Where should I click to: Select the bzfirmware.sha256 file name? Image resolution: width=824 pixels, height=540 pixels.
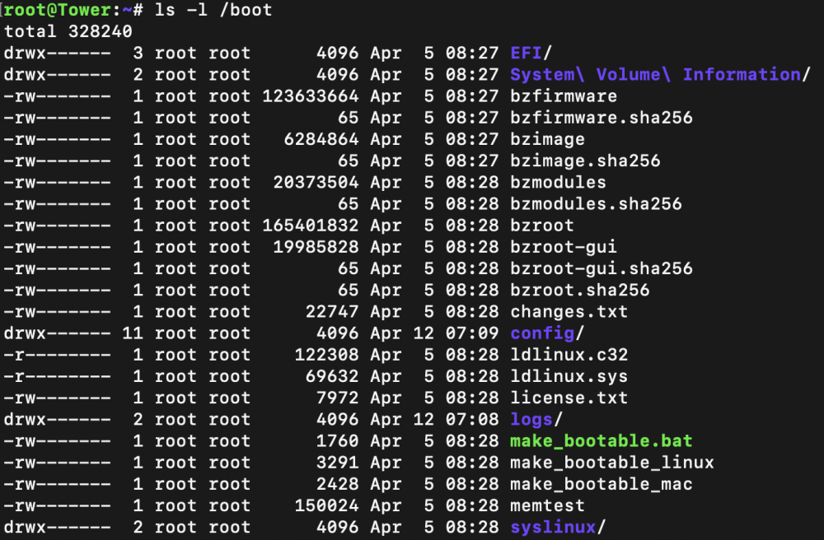pyautogui.click(x=602, y=118)
